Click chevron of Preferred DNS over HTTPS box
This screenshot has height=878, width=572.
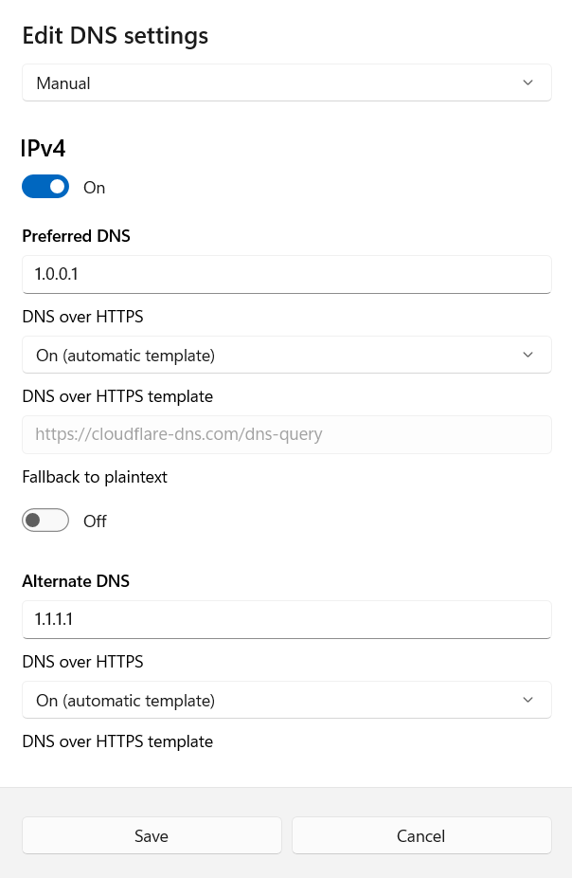point(527,356)
